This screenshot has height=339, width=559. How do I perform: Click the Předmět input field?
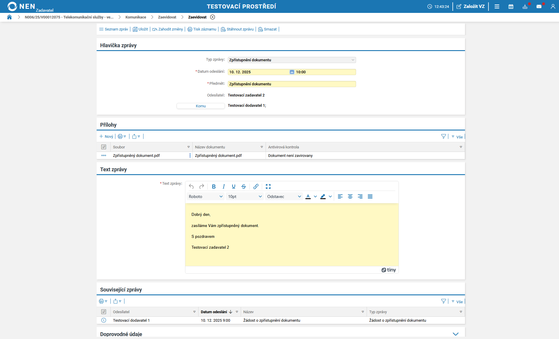coord(292,84)
